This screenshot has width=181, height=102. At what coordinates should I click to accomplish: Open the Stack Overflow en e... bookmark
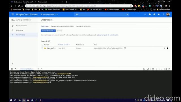click(x=70, y=9)
